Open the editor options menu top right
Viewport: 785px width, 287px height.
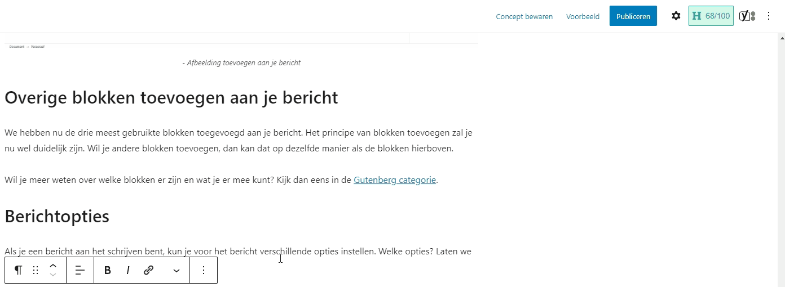768,16
